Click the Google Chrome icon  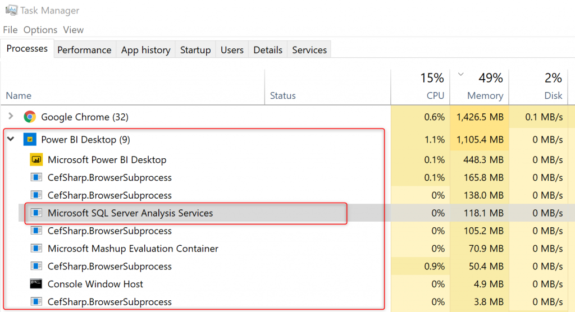click(x=30, y=117)
